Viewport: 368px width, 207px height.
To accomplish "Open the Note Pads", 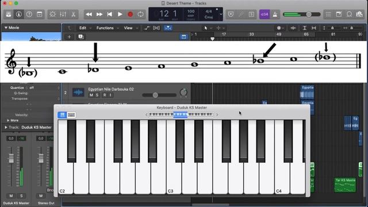I will (339, 14).
